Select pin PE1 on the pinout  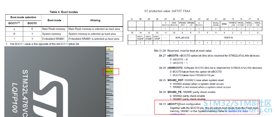click(110, 54)
